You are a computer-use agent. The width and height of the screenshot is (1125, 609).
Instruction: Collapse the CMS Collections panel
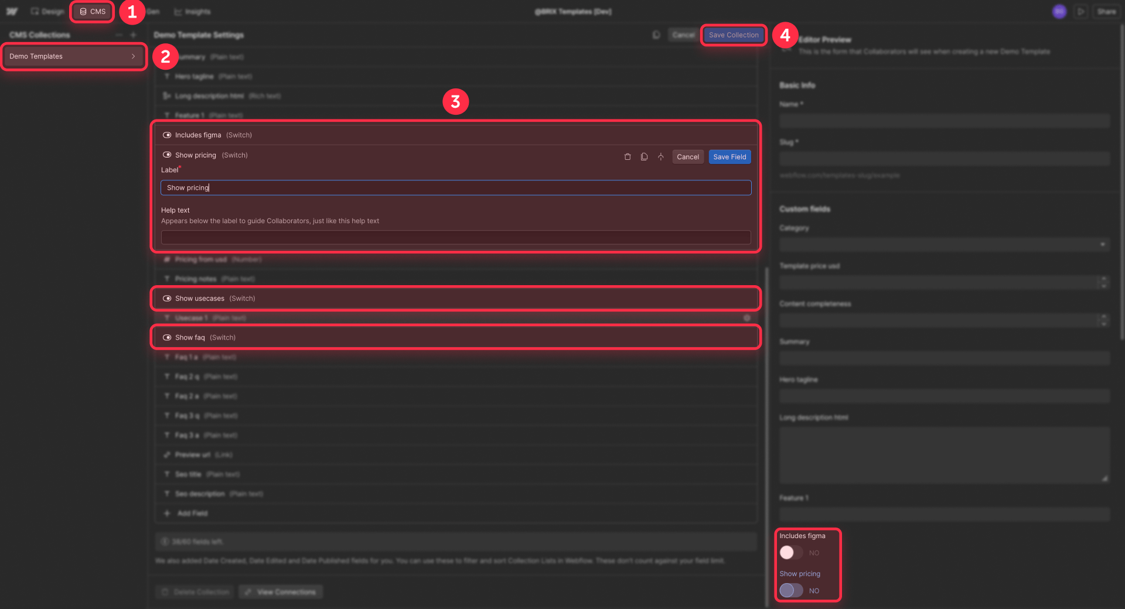point(118,35)
